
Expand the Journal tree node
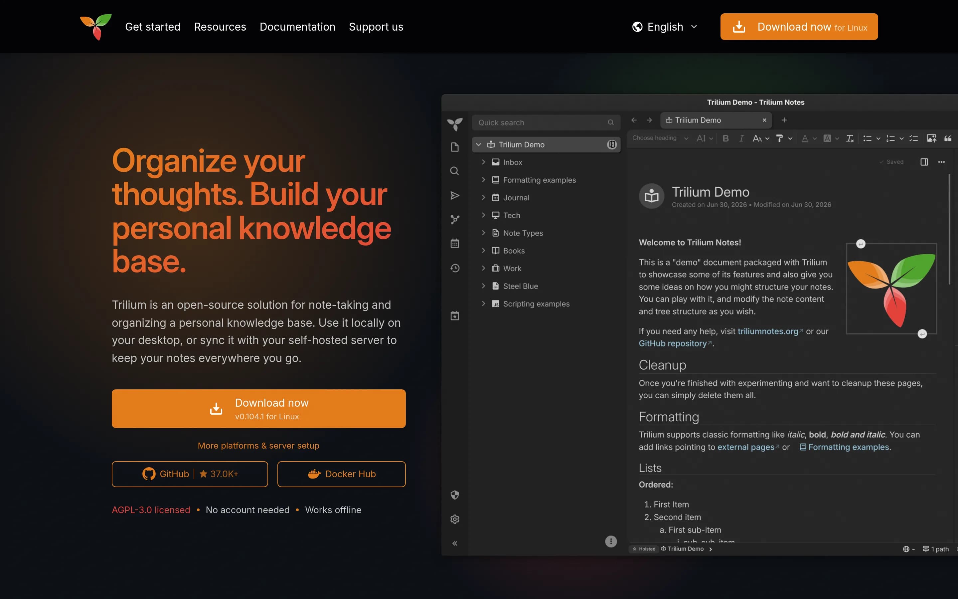pos(483,197)
